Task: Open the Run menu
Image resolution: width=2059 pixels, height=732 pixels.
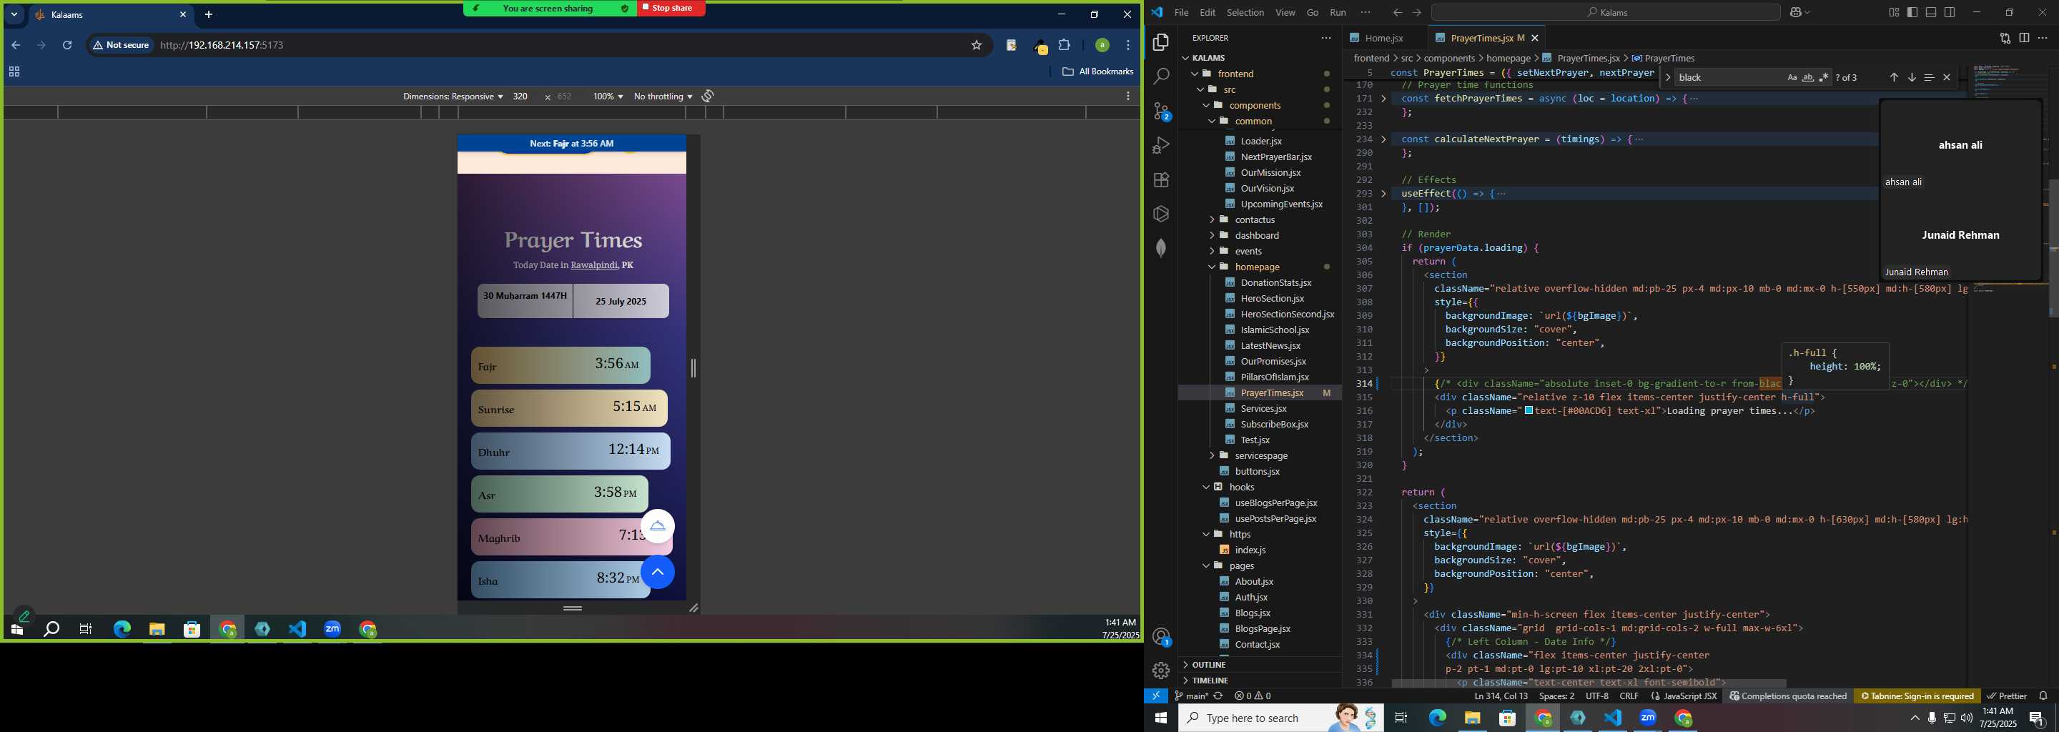Action: pyautogui.click(x=1338, y=12)
